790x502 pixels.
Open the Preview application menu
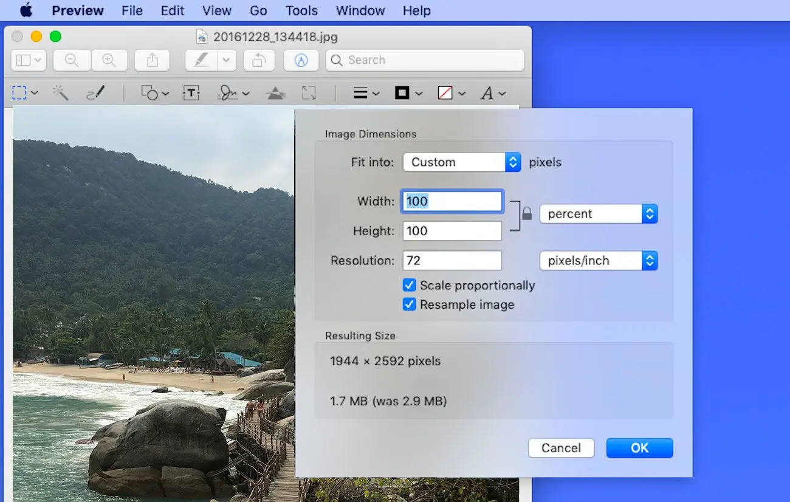[x=78, y=11]
